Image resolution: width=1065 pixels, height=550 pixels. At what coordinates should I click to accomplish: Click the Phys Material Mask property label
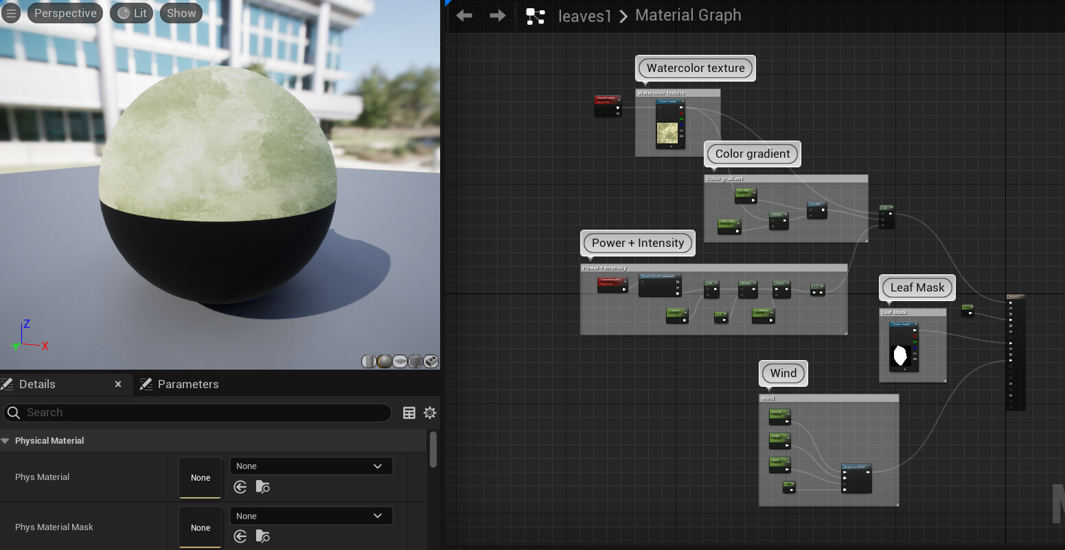(x=54, y=527)
